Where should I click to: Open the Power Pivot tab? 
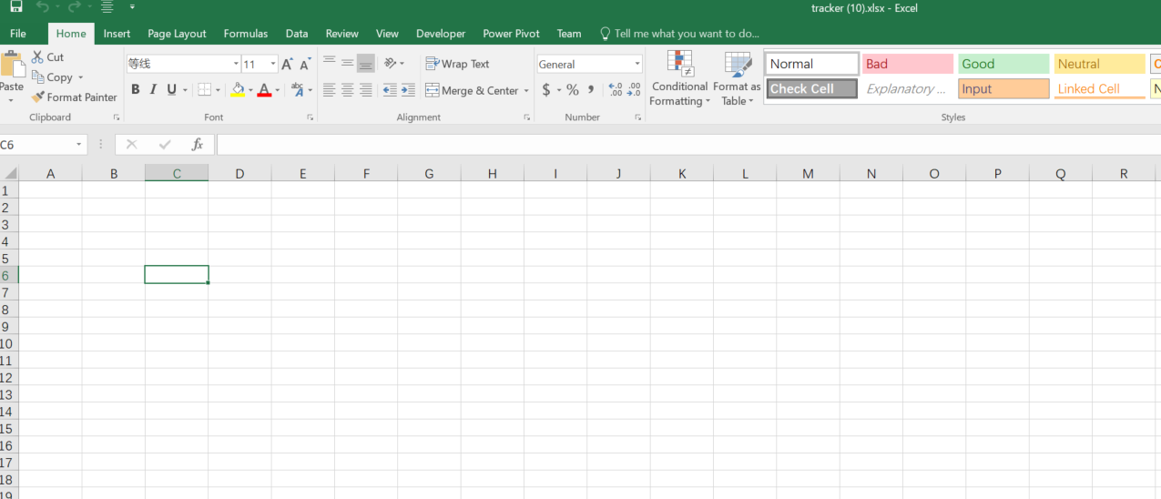coord(511,34)
